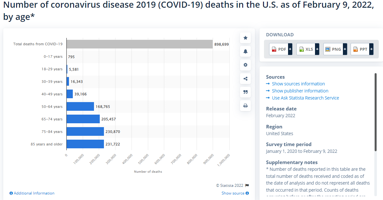Click the gray Total deaths bar
Screen dimensions: 383x200
point(140,44)
